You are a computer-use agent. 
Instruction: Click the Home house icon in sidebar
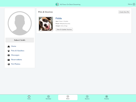pos(8,46)
